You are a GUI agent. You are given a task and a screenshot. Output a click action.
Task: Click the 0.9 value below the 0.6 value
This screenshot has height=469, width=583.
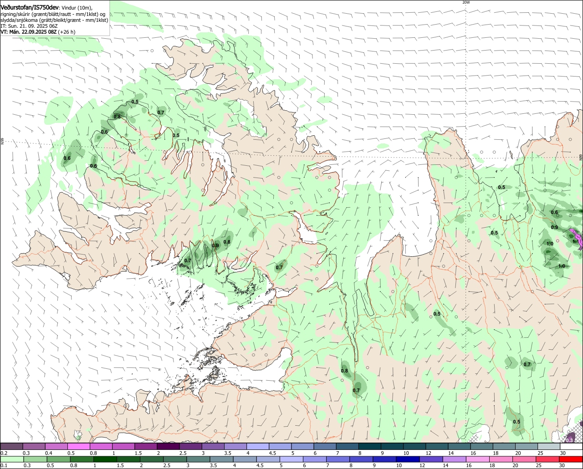[x=554, y=227]
